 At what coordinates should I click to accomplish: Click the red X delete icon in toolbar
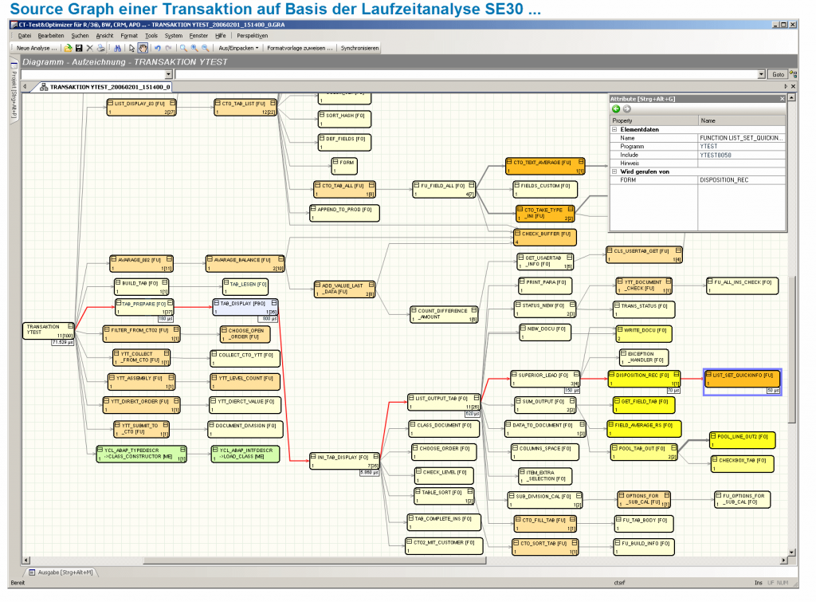[91, 47]
